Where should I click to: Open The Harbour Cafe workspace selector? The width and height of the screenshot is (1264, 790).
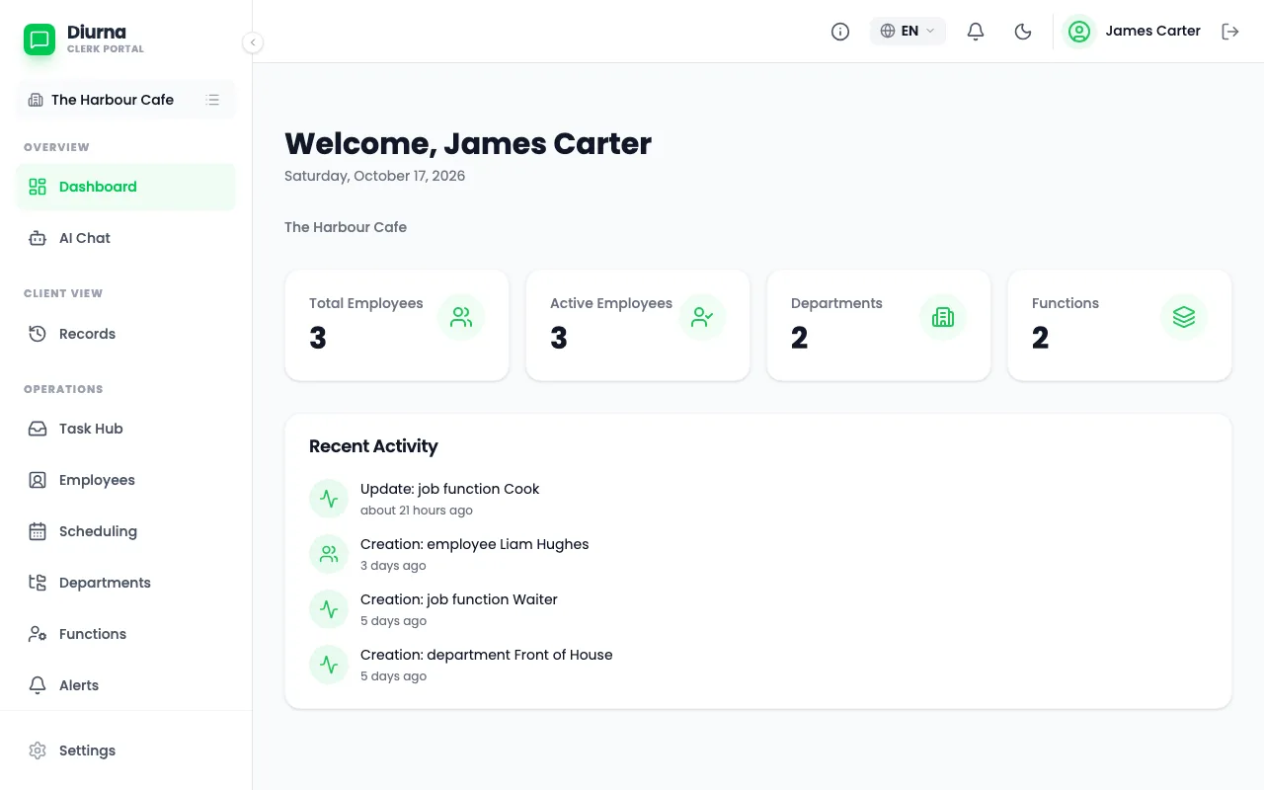(125, 100)
